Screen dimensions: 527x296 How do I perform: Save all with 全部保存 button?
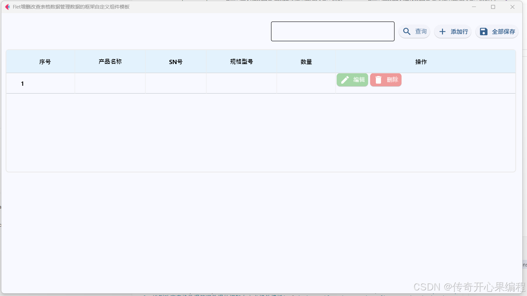click(x=497, y=32)
